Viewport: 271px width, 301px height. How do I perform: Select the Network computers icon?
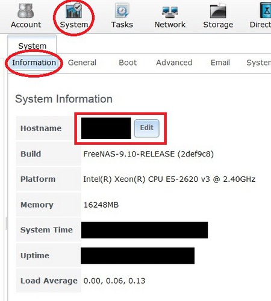point(170,12)
